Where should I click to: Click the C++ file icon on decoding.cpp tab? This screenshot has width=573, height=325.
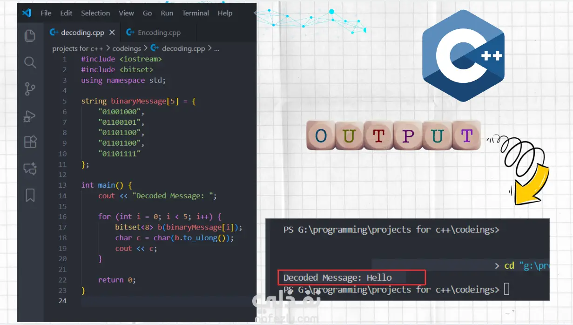(54, 33)
